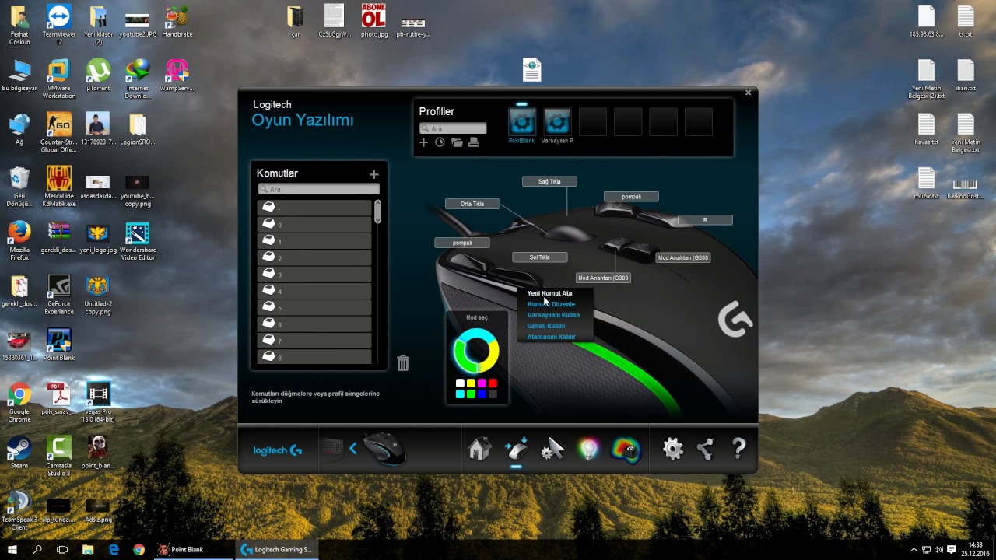This screenshot has width=996, height=560.
Task: Focus the Profiller search field
Action: click(x=453, y=128)
